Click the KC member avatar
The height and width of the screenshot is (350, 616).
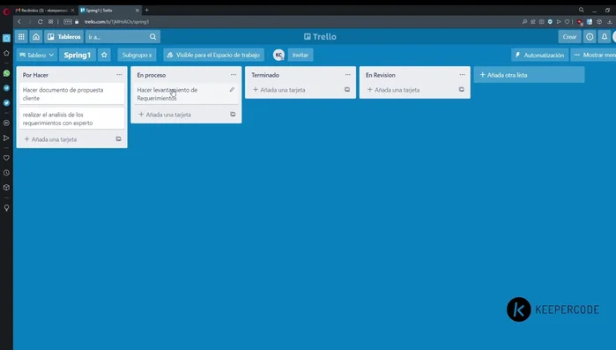point(278,55)
